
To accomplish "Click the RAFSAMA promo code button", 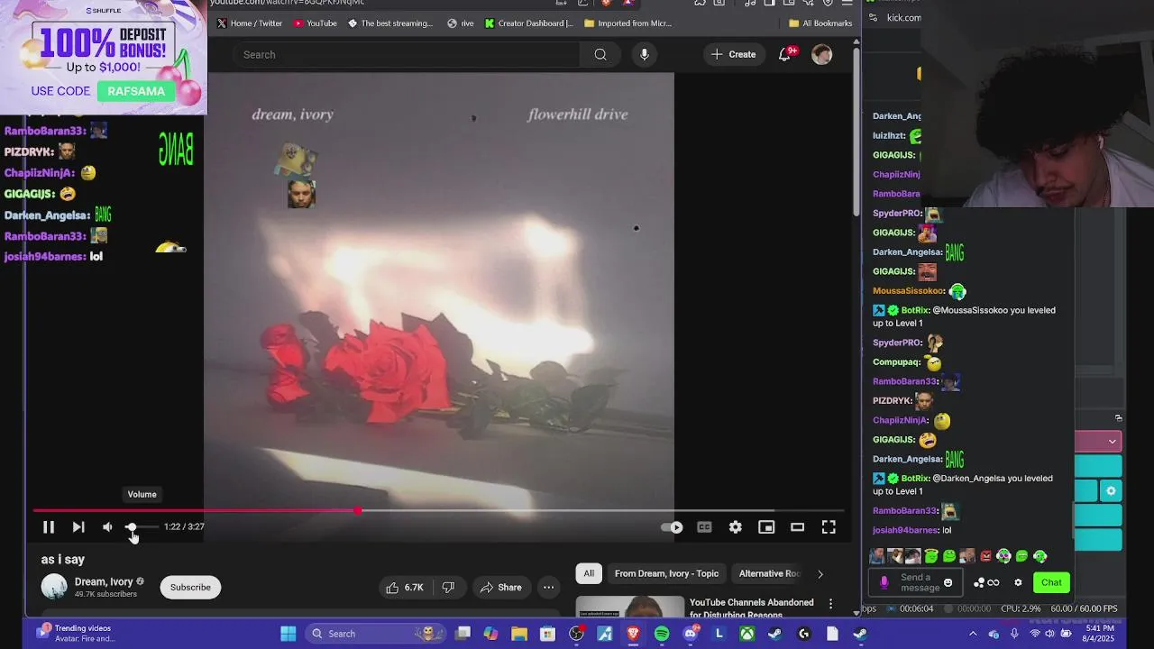I will [x=136, y=91].
